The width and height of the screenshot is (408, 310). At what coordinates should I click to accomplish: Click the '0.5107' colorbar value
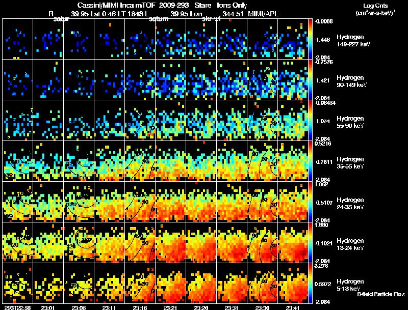click(x=324, y=203)
